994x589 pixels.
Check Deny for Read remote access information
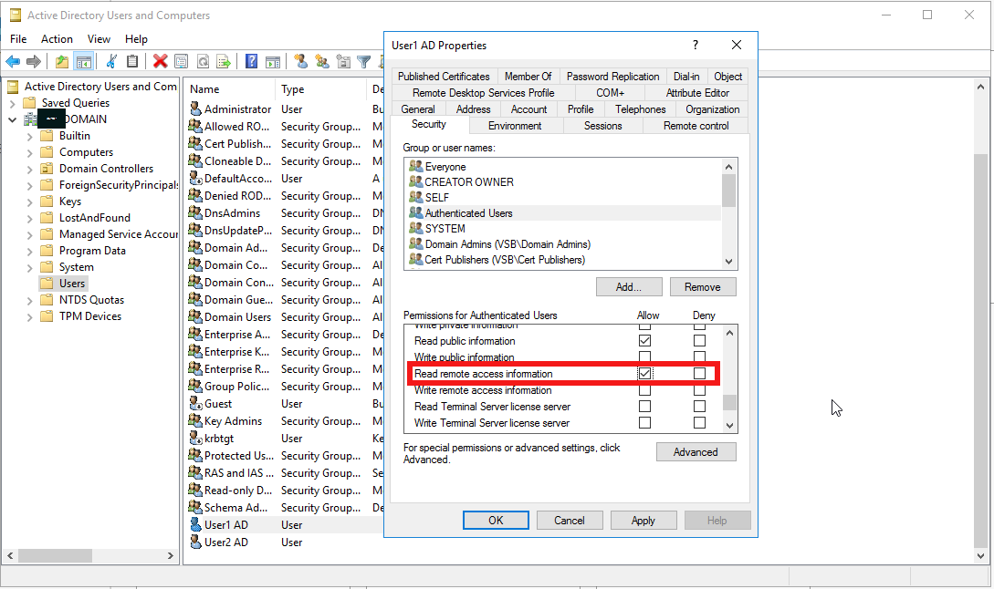699,373
